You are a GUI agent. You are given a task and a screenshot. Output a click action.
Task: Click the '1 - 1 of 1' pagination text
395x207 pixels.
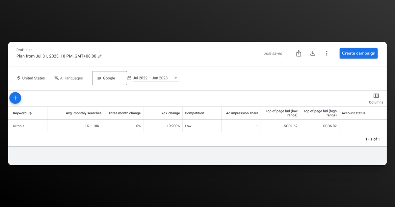[x=372, y=139]
